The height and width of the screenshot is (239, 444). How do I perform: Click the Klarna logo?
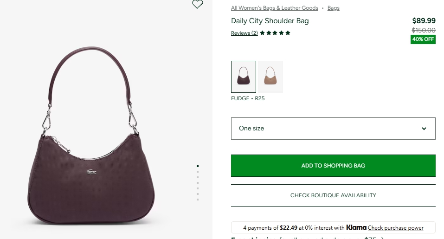coord(356,227)
